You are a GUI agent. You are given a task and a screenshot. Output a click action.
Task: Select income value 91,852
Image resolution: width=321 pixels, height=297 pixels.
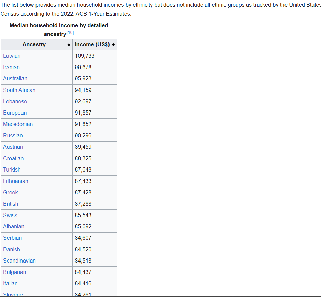pos(83,124)
